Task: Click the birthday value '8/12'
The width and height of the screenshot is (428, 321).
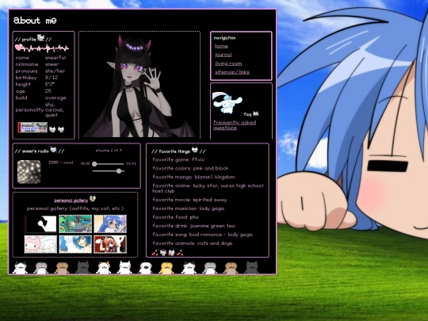Action: click(x=52, y=78)
